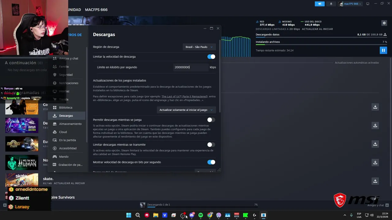Image resolution: width=392 pixels, height=220 pixels.
Task: Expand Actualizar solamente al iniciar el juego dropdown
Action: pyautogui.click(x=186, y=110)
